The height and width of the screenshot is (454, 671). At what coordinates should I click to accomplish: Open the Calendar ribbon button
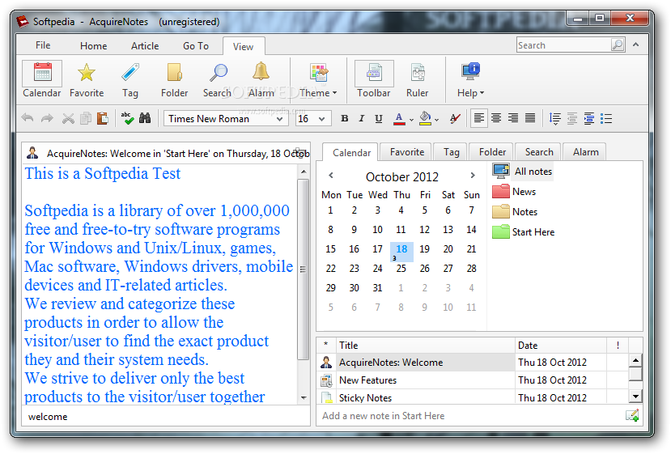(x=42, y=79)
